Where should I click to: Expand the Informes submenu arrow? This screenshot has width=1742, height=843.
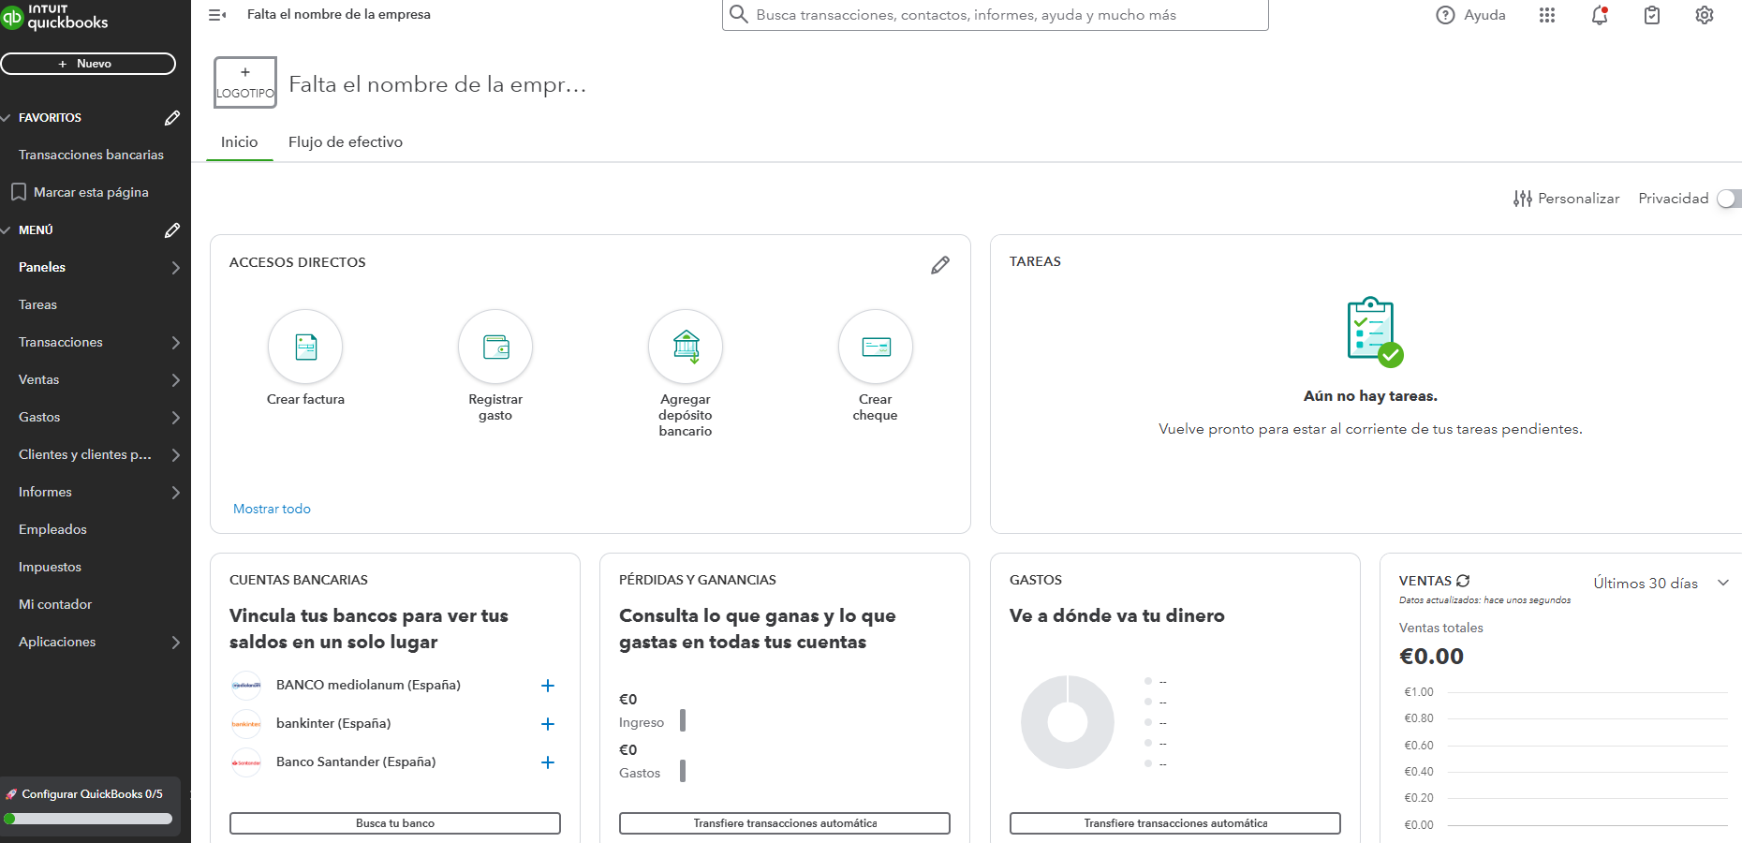pyautogui.click(x=175, y=493)
